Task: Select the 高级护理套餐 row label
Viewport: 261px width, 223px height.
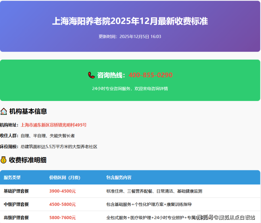Action: [x=16, y=218]
